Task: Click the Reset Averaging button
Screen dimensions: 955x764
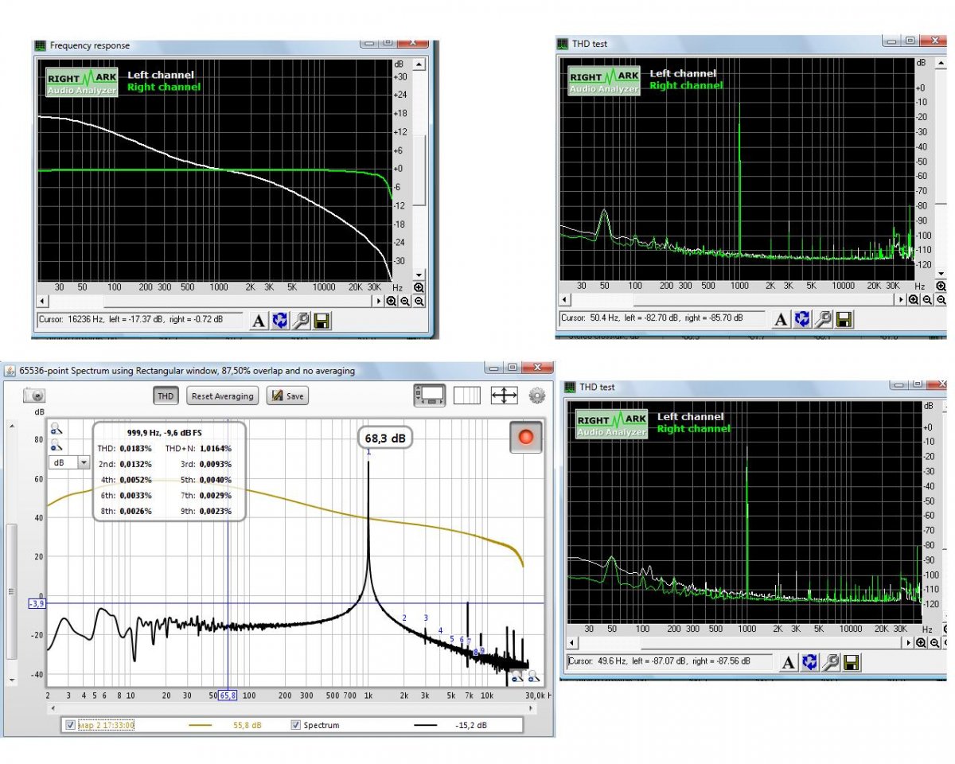Action: tap(223, 396)
